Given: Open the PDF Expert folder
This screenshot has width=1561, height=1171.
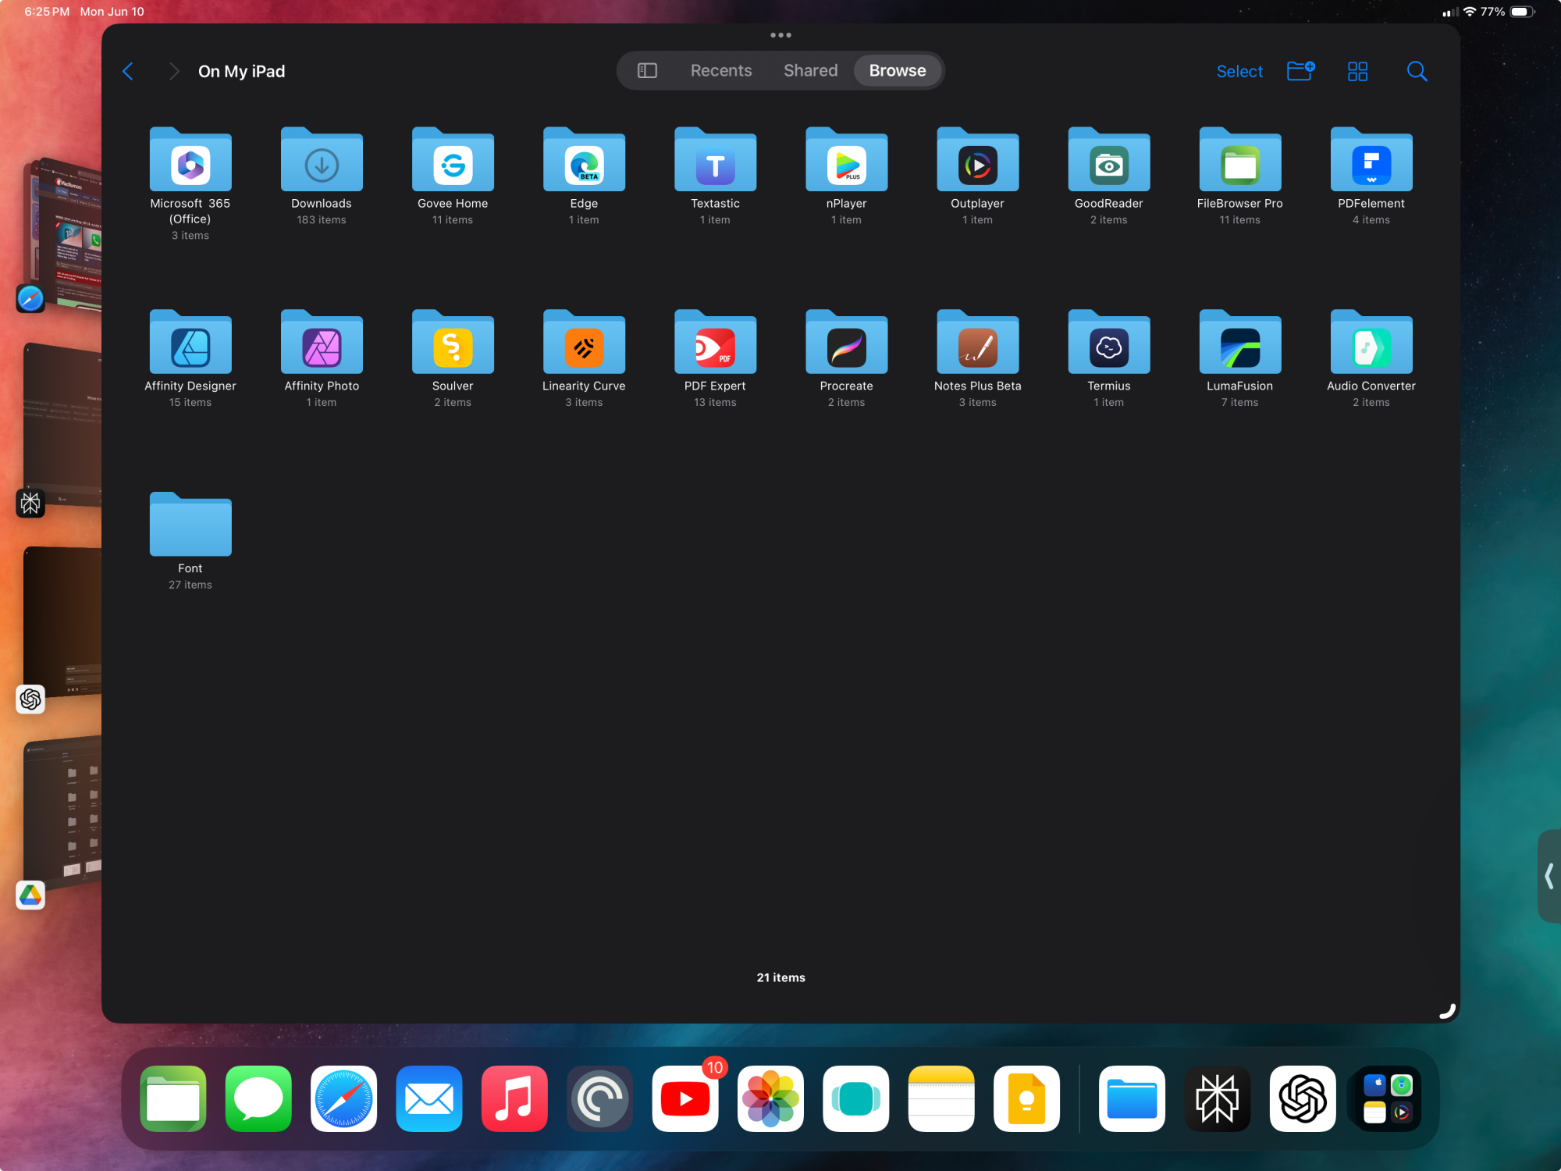Looking at the screenshot, I should tap(715, 343).
